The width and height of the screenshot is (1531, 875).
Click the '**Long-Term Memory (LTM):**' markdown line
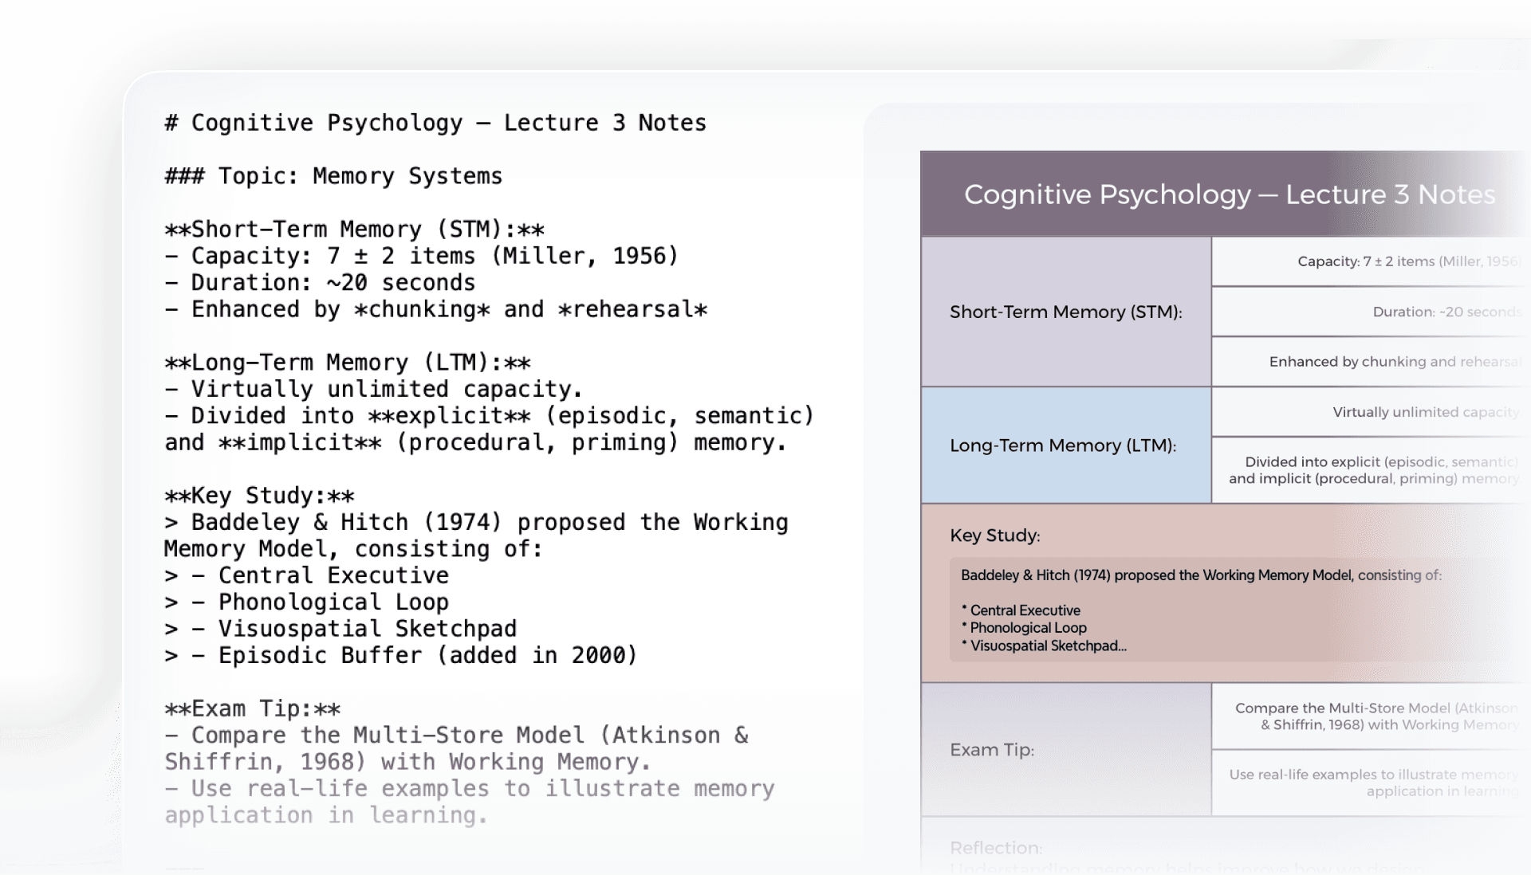tap(348, 363)
